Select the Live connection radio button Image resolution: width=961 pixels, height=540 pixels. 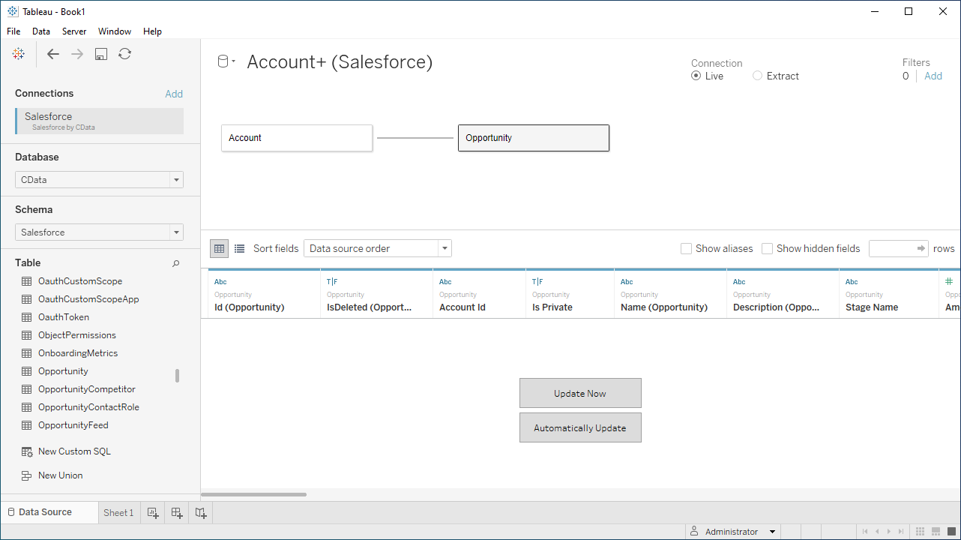pyautogui.click(x=696, y=76)
